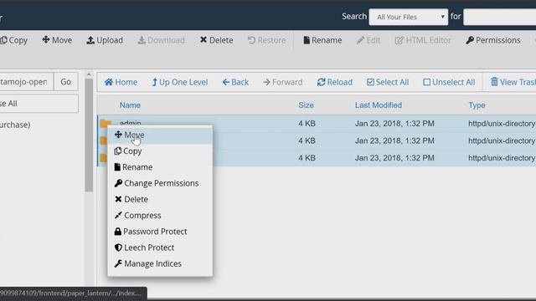The width and height of the screenshot is (536, 301).
Task: Click the (purchase) tree item
Action: click(x=15, y=125)
